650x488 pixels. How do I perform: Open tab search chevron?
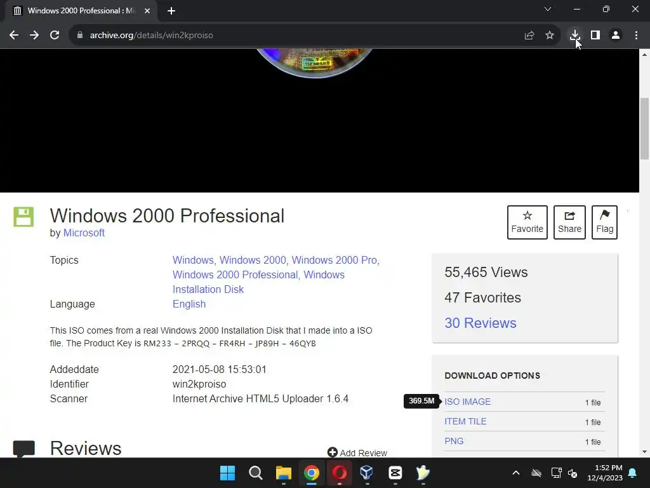point(548,9)
